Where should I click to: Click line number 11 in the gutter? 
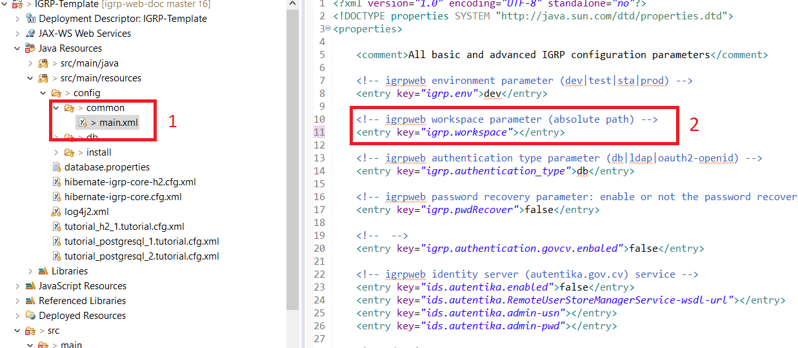click(x=319, y=132)
